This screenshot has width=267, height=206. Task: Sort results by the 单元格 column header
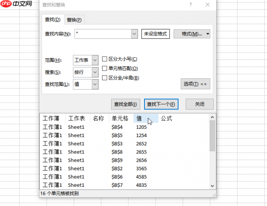tap(121, 118)
